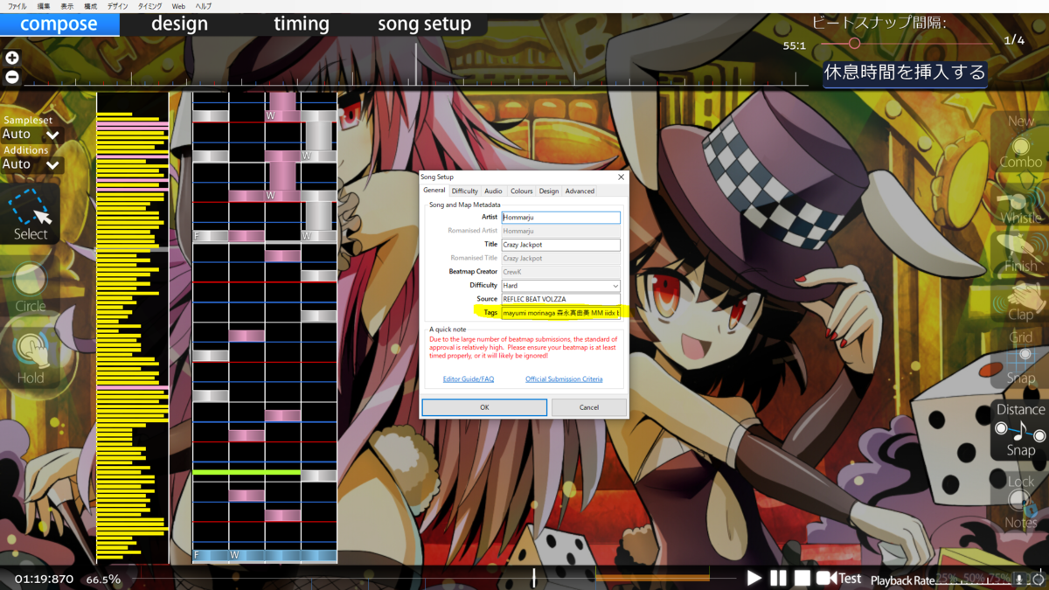Toggle Grid Snap option

[x=1020, y=357]
